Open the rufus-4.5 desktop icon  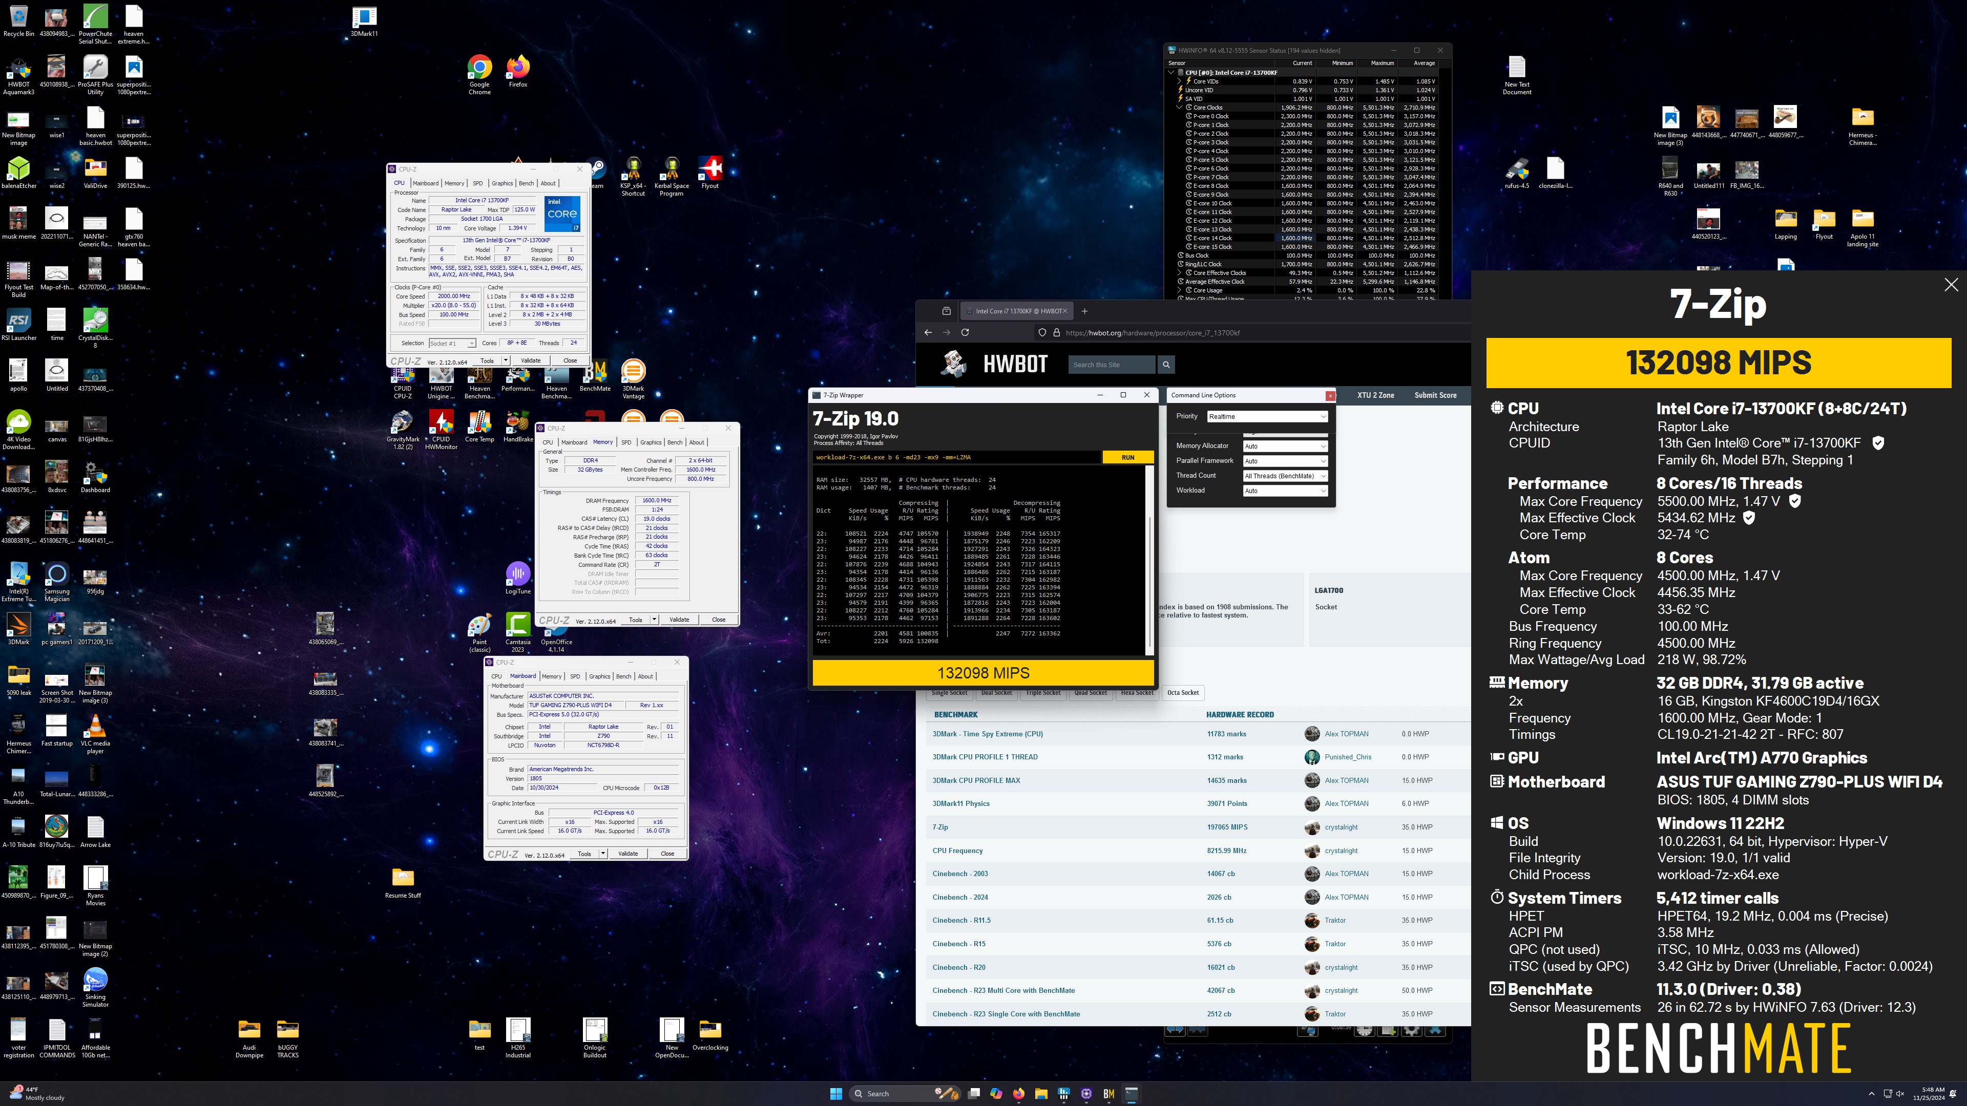coord(1516,173)
